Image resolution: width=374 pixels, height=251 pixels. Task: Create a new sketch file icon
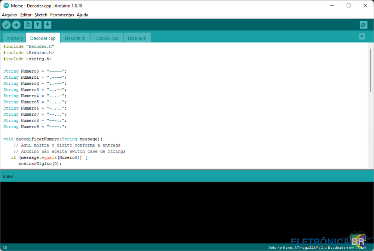coord(28,25)
